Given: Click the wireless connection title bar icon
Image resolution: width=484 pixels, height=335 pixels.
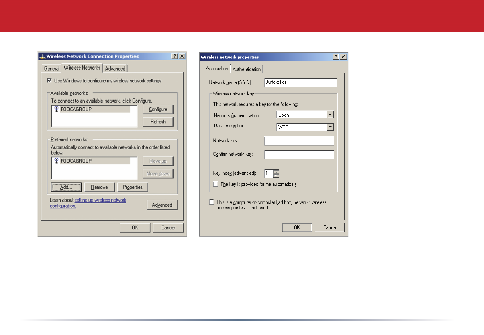Looking at the screenshot, I should point(42,56).
